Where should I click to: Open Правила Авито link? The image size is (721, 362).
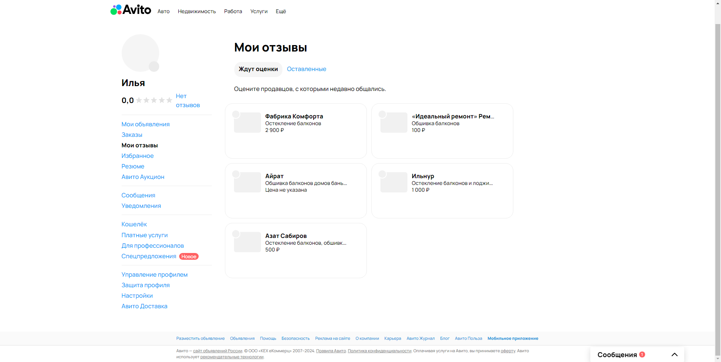[x=331, y=351]
